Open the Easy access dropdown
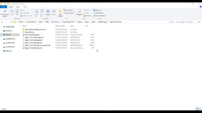The height and width of the screenshot is (113, 202). tap(69, 13)
